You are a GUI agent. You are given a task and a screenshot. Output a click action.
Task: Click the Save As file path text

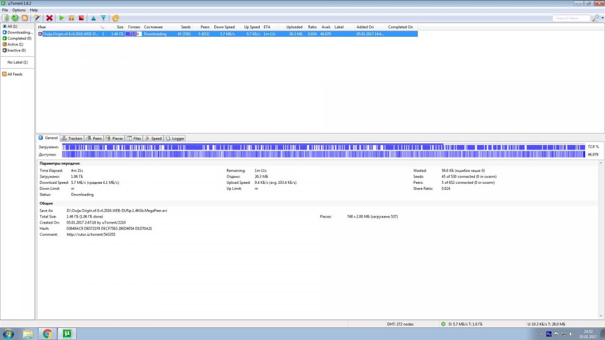(x=117, y=211)
